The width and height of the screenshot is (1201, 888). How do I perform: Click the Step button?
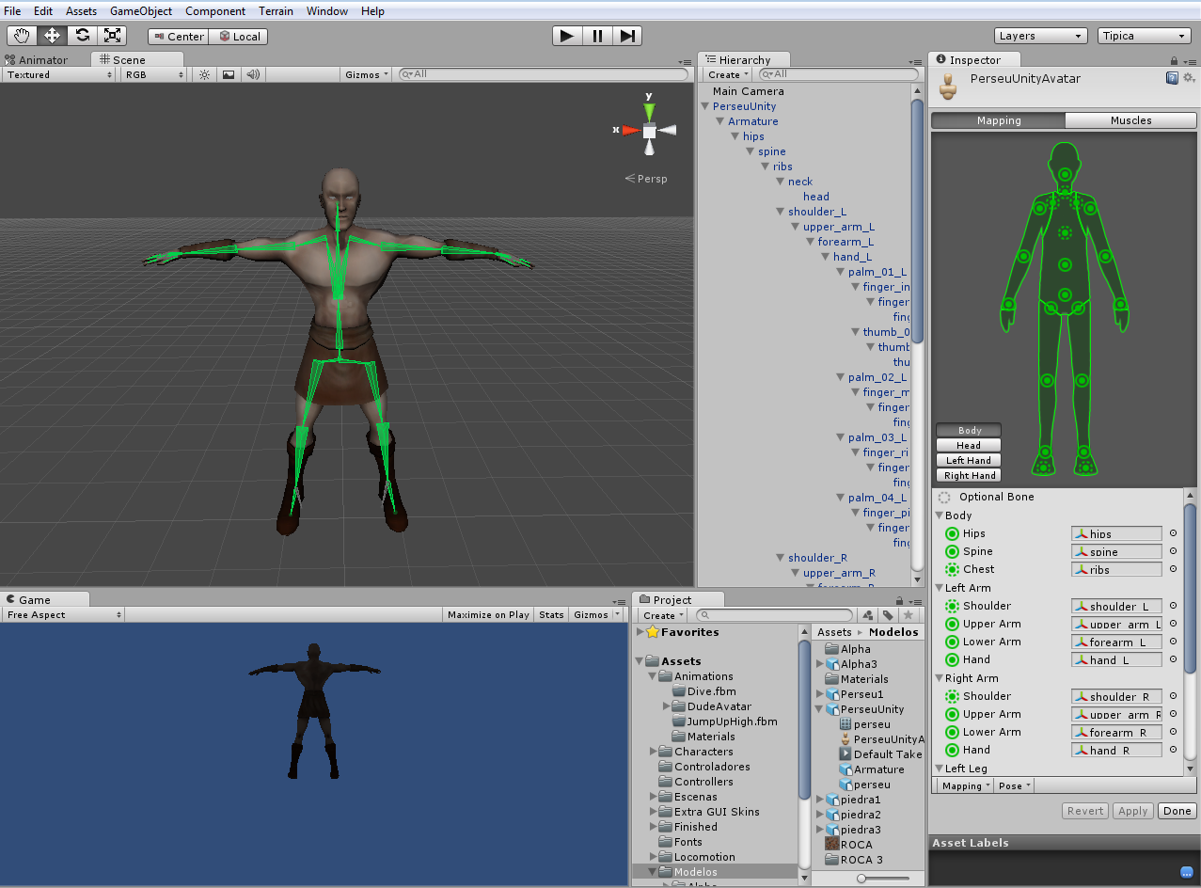[x=627, y=36]
